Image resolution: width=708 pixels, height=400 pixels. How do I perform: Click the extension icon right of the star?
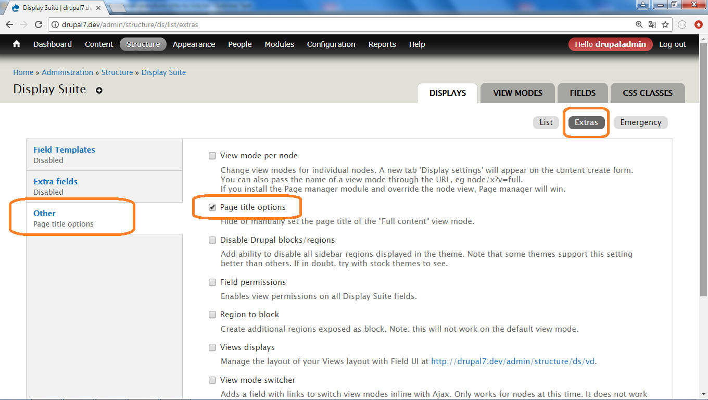click(x=681, y=24)
